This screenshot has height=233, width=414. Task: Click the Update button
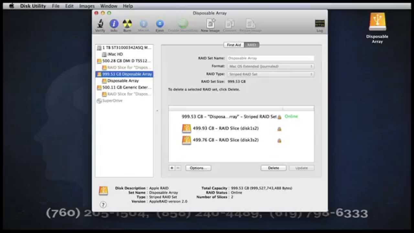click(x=301, y=168)
